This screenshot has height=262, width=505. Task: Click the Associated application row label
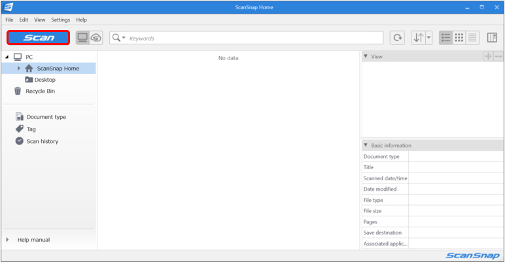tap(385, 244)
